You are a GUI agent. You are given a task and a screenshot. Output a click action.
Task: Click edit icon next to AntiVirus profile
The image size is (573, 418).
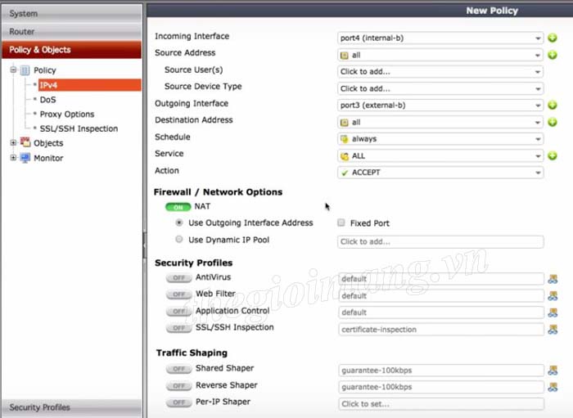[x=553, y=279]
